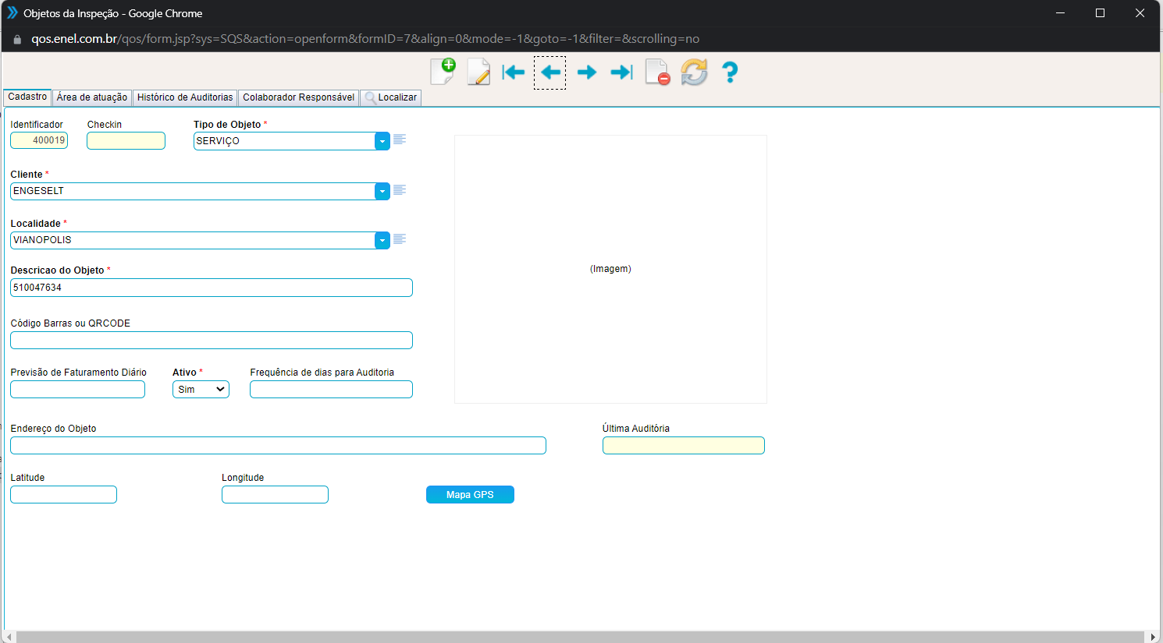Jump to the last record arrow
Image resolution: width=1163 pixels, height=643 pixels.
coord(621,72)
